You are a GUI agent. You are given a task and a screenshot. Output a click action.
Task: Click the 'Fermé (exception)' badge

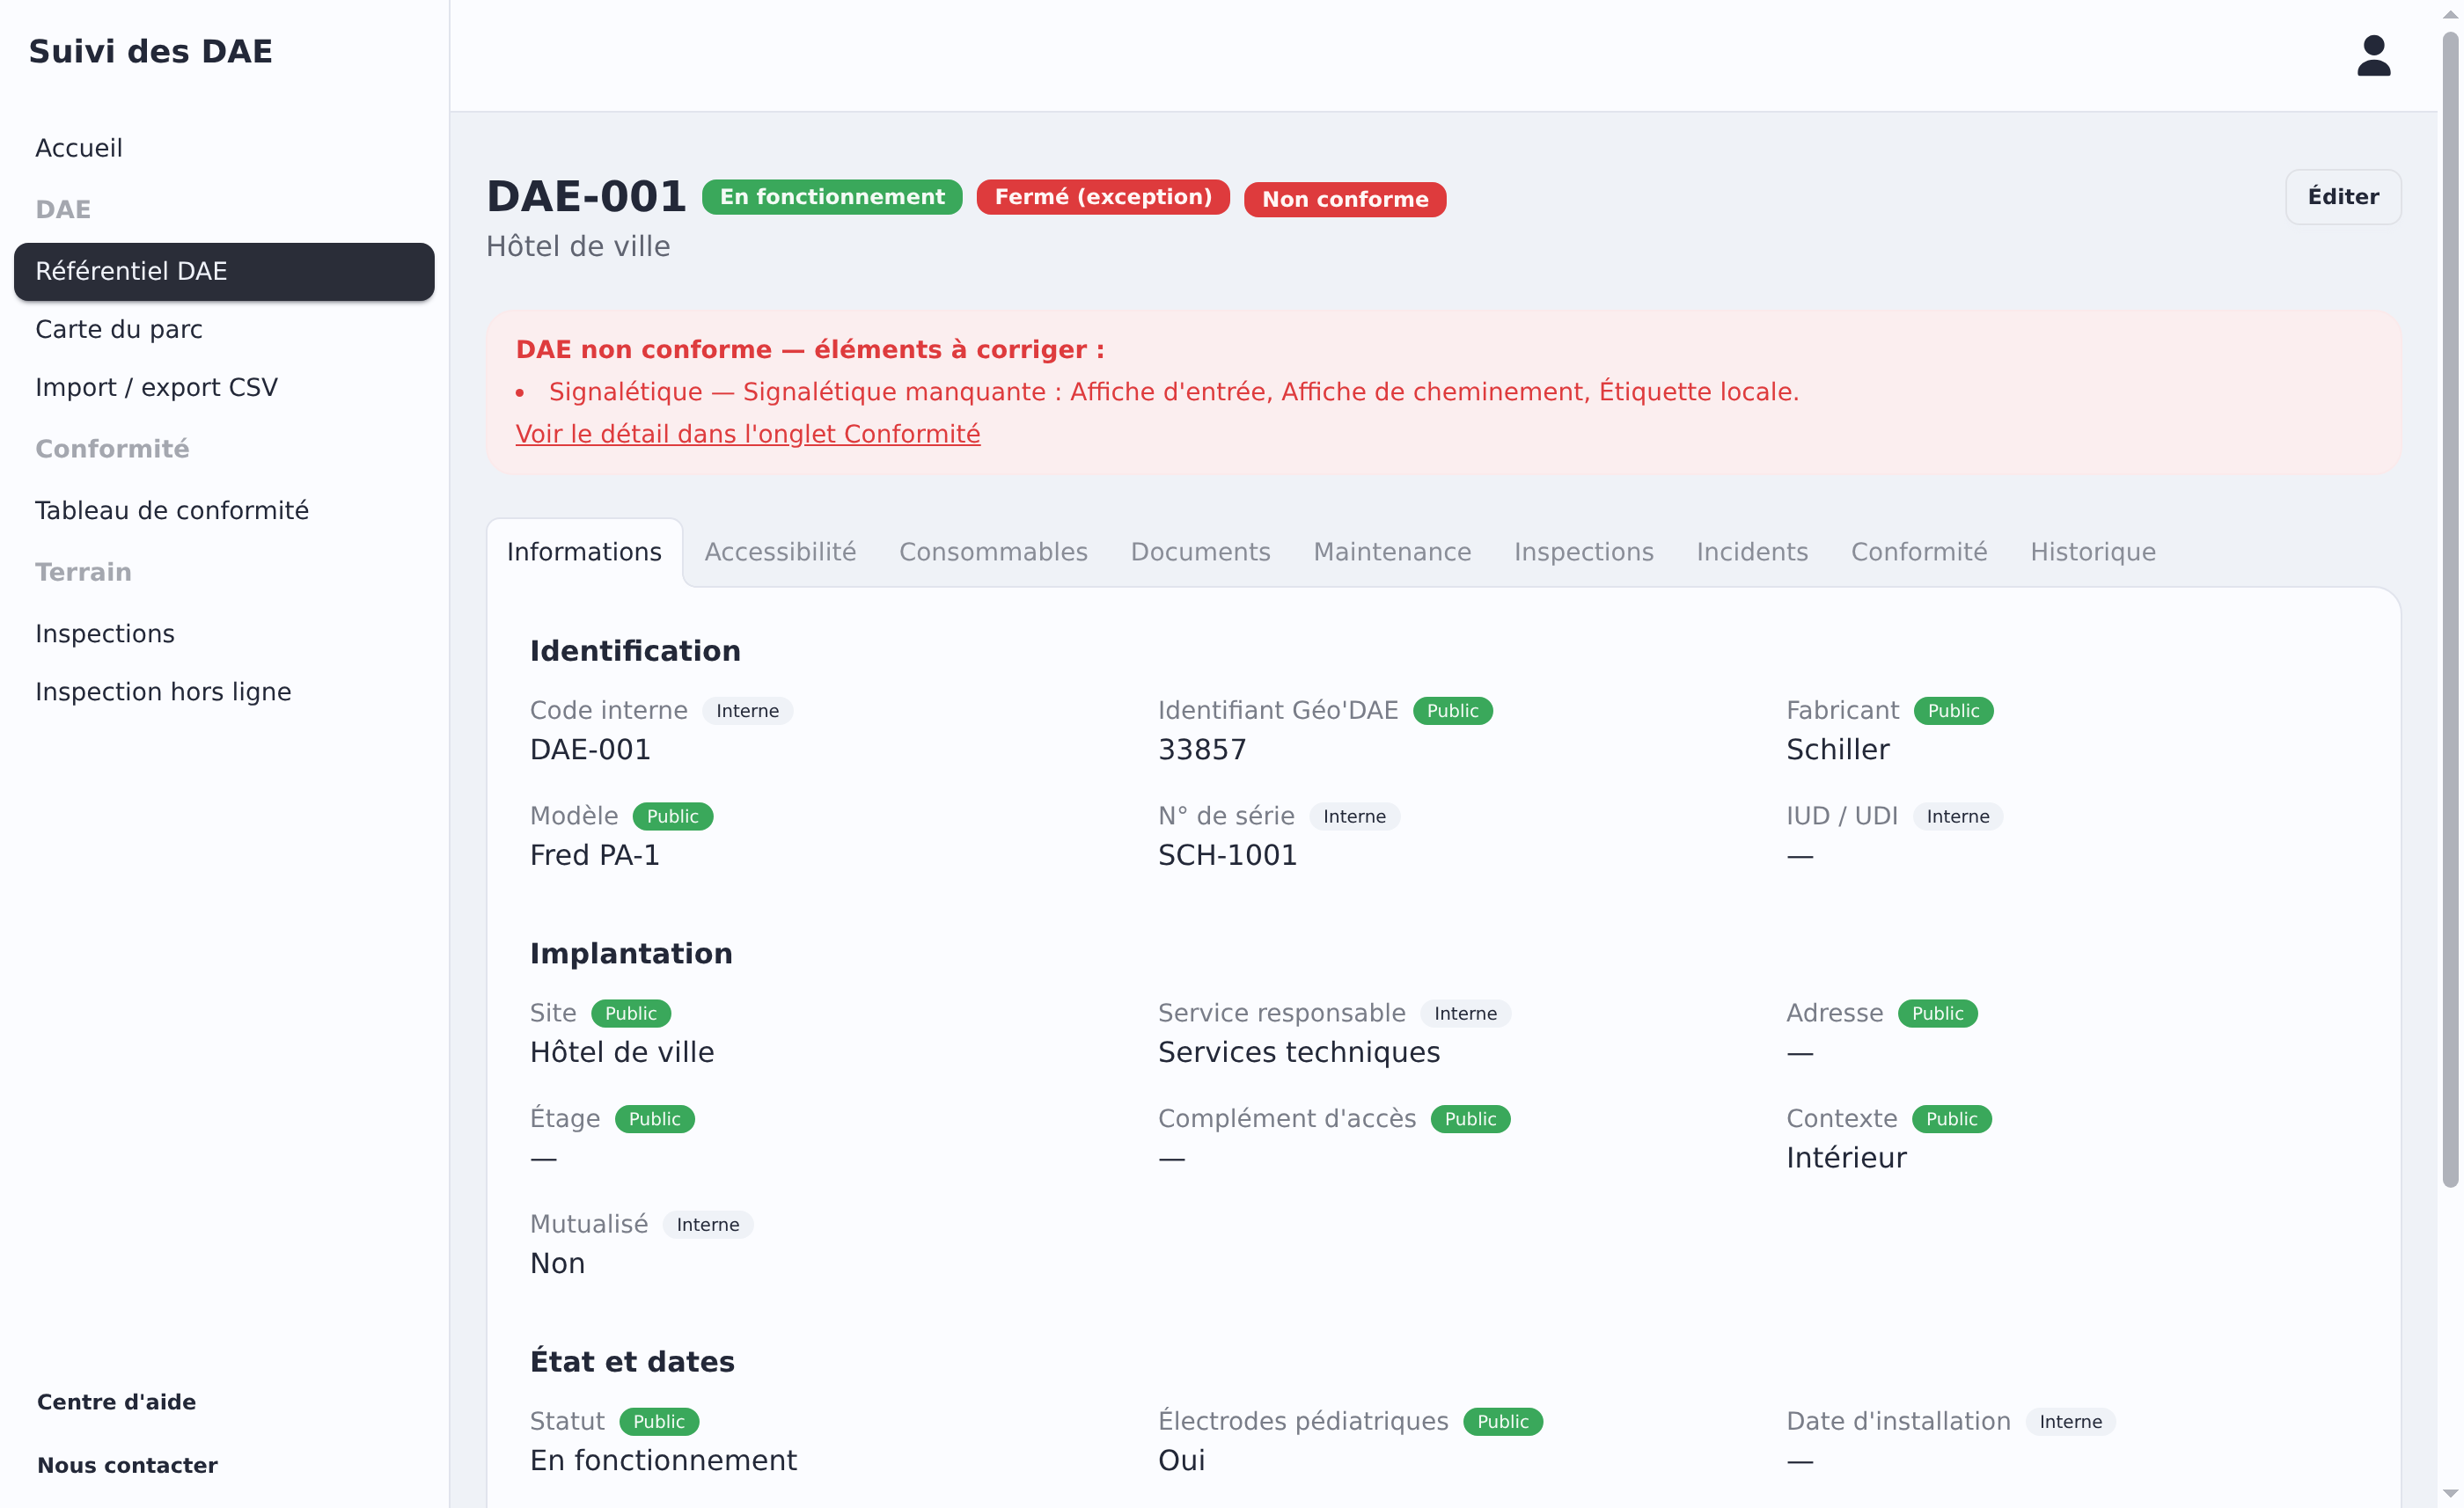point(1103,197)
